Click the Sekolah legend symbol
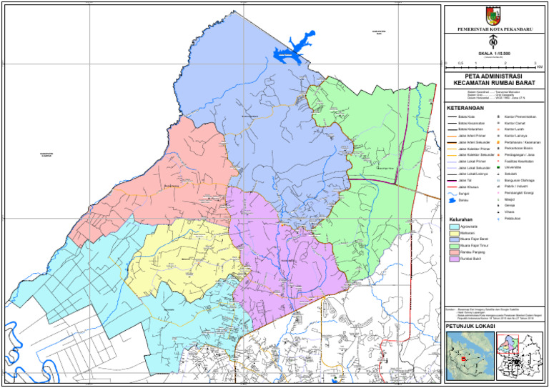Image resolution: width=549 pixels, height=388 pixels. [498, 174]
